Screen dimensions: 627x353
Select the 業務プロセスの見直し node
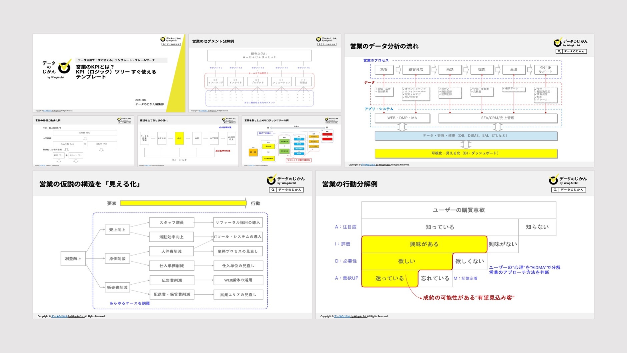point(238,251)
